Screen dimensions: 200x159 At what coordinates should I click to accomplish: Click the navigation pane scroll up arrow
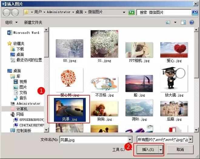pyautogui.click(x=46, y=30)
